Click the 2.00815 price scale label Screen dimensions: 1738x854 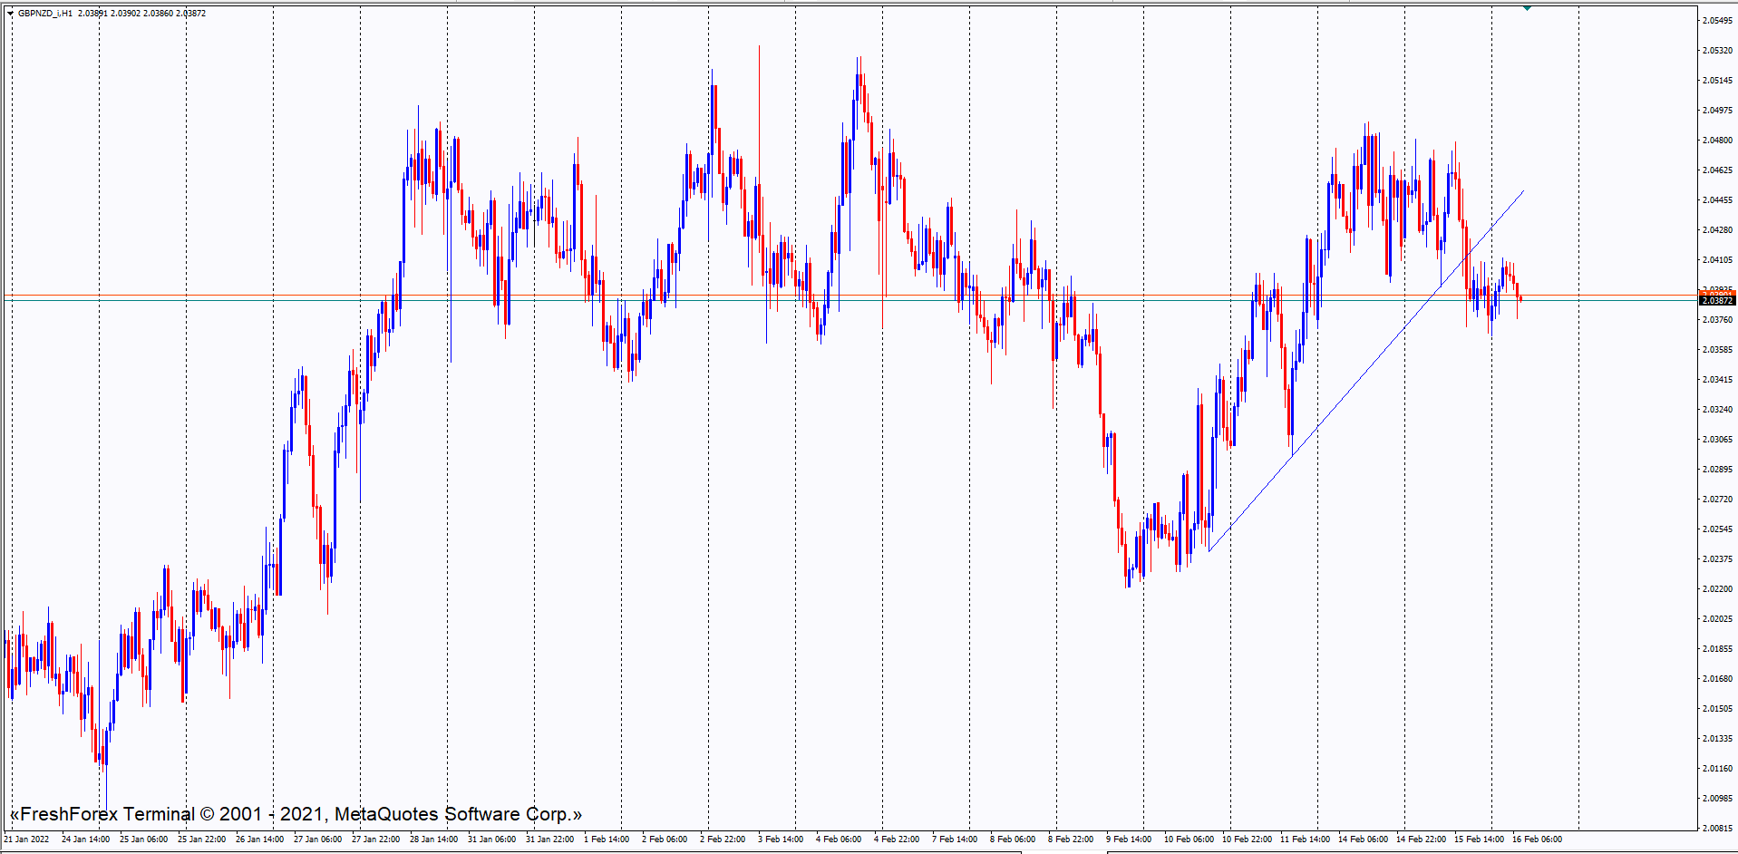1717,829
